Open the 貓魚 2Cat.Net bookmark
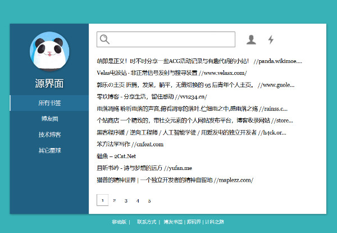The image size is (337, 233). (x=116, y=156)
